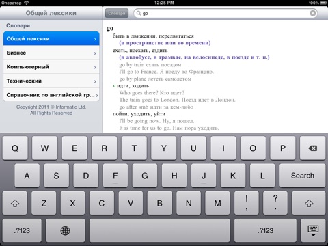The image size is (328, 246).
Task: Click the magnifier icon in the search bar
Action: coord(139,13)
